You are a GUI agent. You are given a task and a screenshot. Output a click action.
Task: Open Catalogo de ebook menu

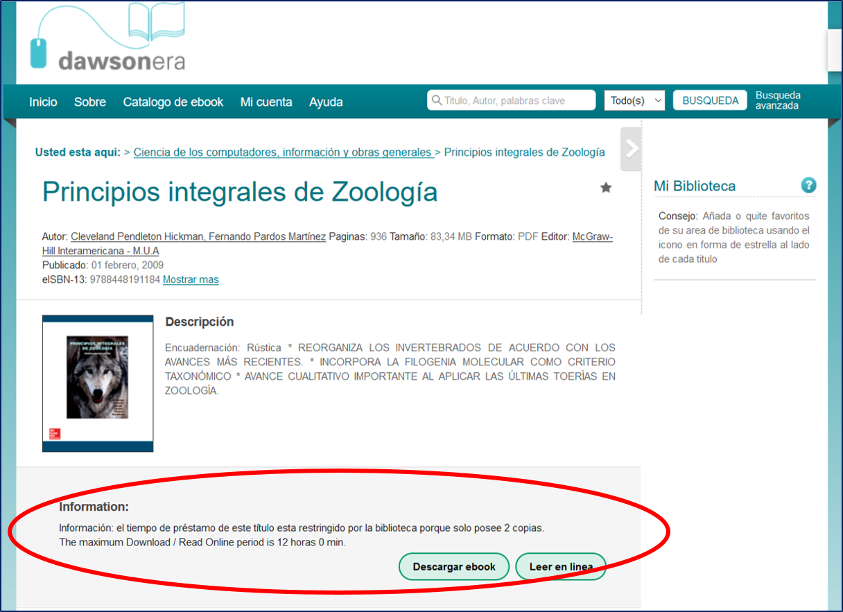(173, 102)
